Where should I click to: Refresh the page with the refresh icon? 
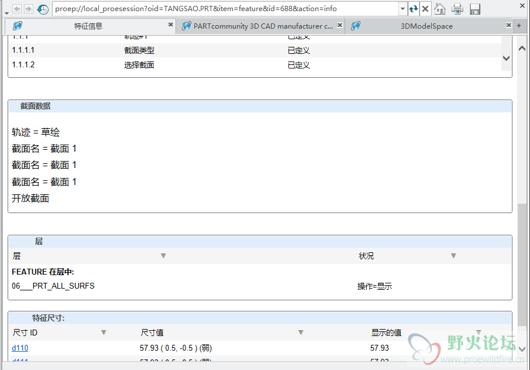pos(414,9)
